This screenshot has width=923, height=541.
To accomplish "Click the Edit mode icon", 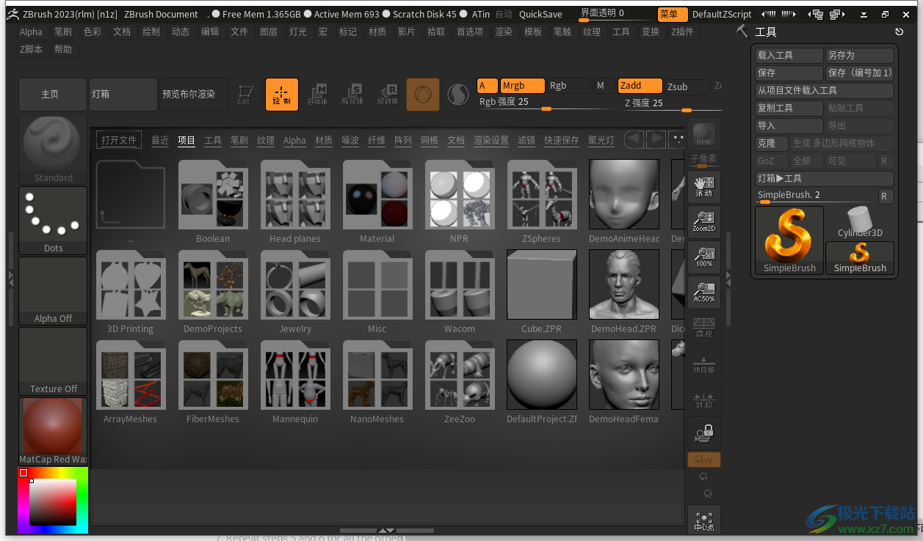I will click(245, 95).
